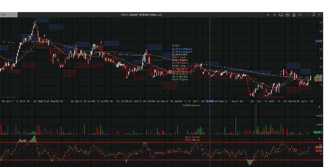Click the green 19.16 last price label
Viewport: 324px width, 167px height.
(319, 76)
